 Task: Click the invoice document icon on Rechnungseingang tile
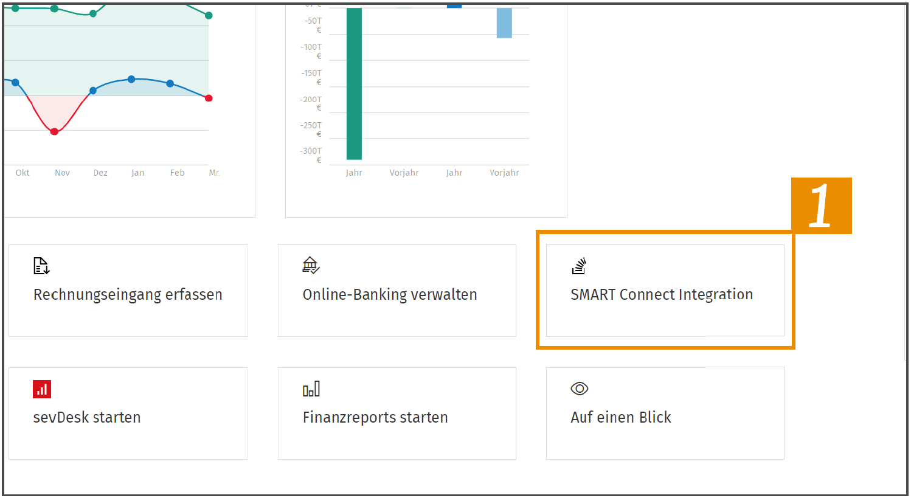click(41, 266)
